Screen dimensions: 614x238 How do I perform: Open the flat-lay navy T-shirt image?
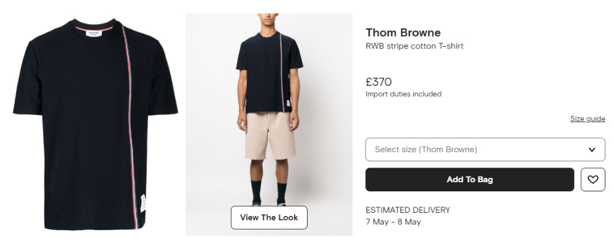pyautogui.click(x=96, y=124)
